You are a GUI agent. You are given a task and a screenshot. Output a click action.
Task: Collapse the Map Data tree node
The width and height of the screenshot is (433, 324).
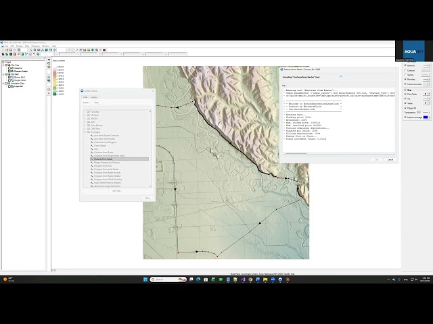click(3, 65)
